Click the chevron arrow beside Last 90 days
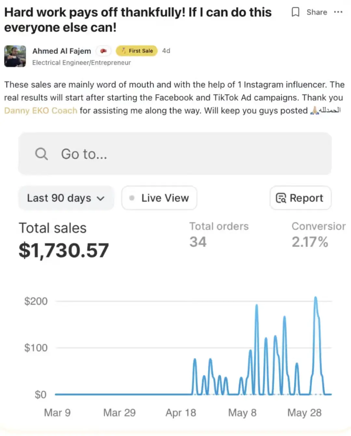 (x=101, y=199)
